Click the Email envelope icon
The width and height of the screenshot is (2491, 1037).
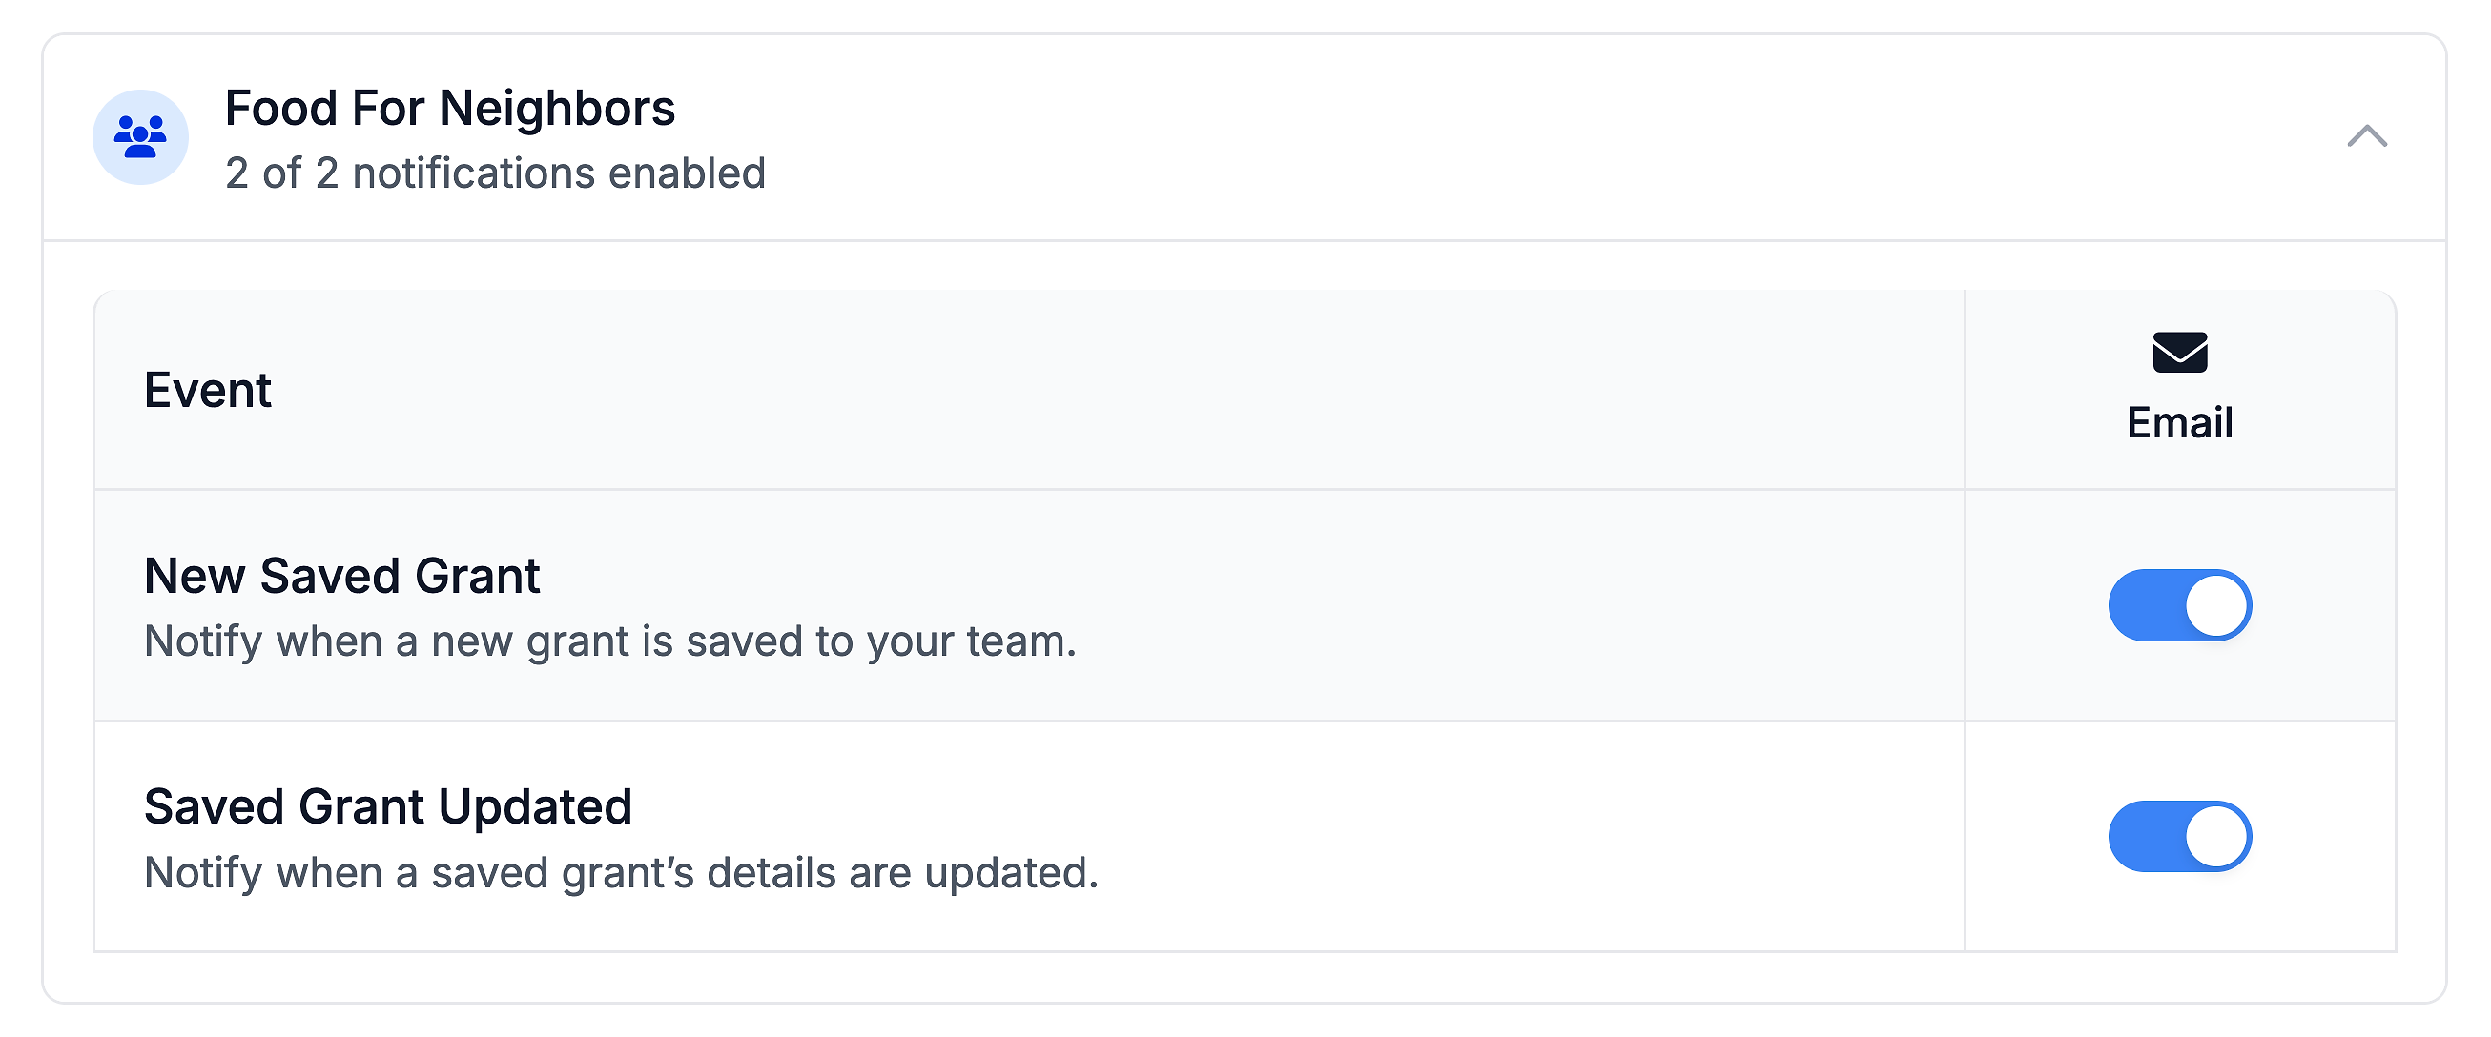[2180, 352]
